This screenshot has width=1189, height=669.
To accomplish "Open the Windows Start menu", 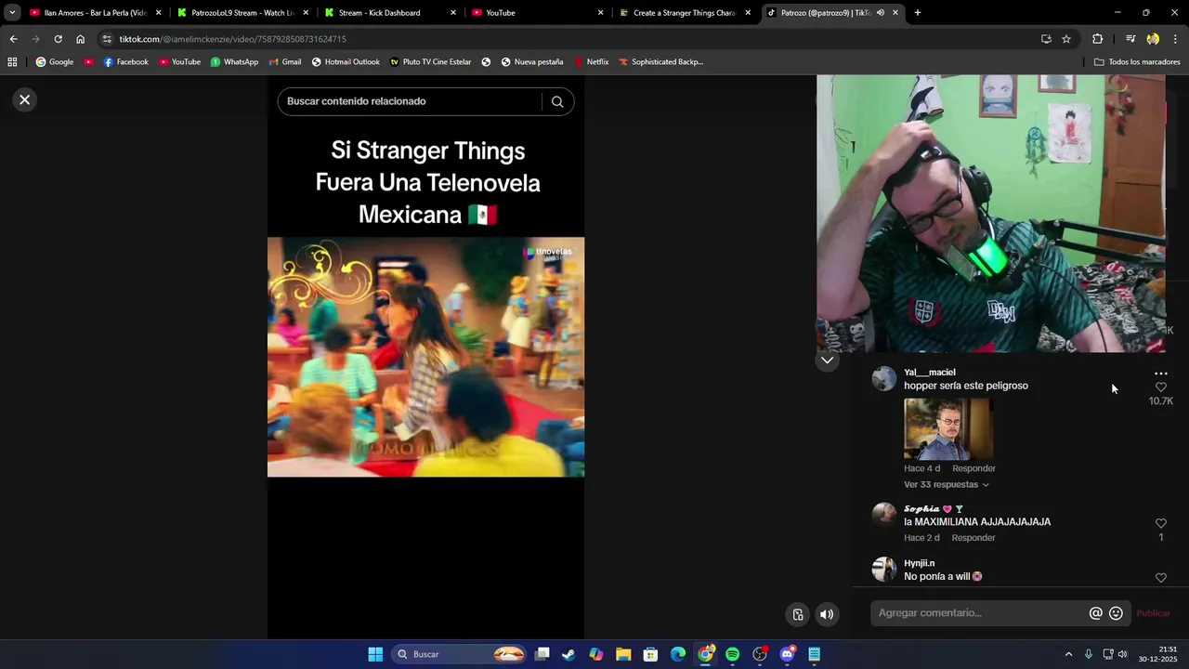I will coord(375,654).
